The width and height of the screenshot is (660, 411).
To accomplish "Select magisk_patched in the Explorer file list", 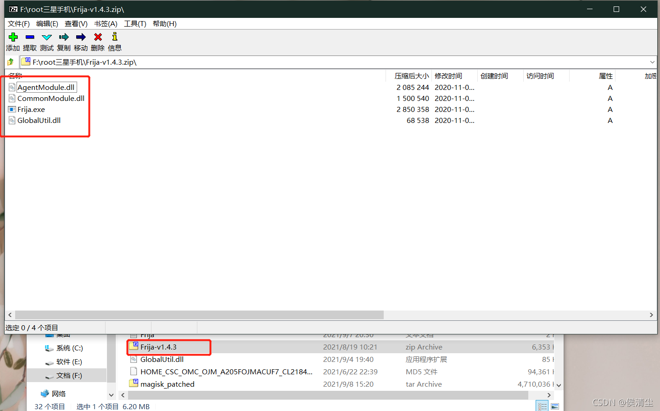I will tap(168, 384).
